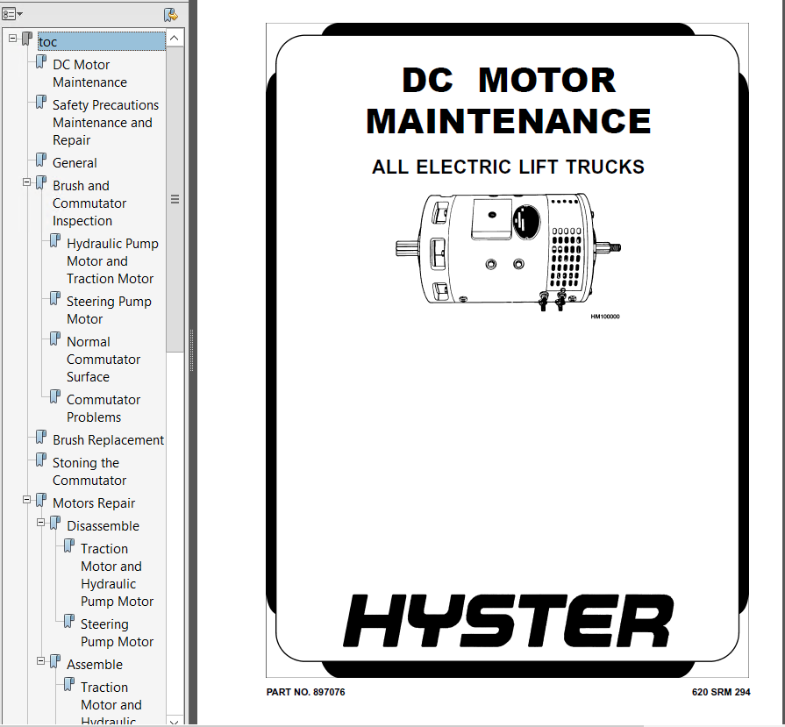Click bookmark icon beside toc
The image size is (785, 727).
pos(27,39)
